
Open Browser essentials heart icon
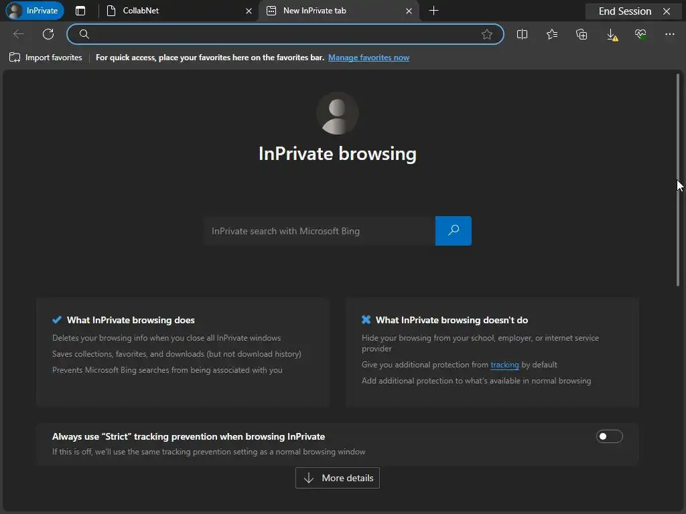pos(640,34)
